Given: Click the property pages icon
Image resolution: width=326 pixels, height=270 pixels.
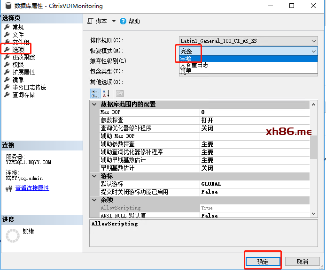Looking at the screenshot, I should [x=119, y=93].
